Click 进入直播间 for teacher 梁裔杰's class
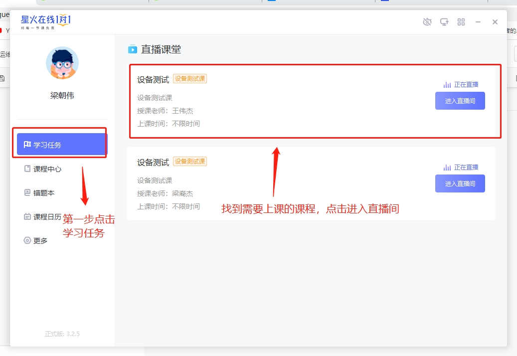 click(x=460, y=183)
